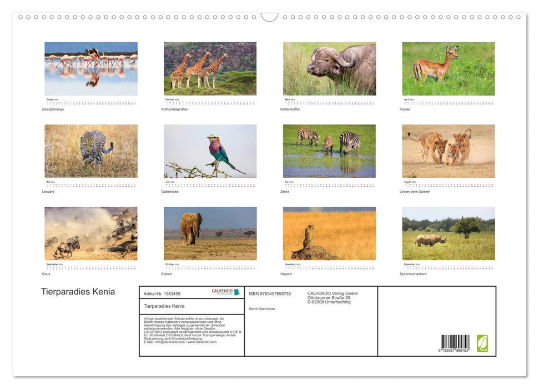539x389 pixels.
Task: Click the green feco leaf logo
Action: click(x=482, y=343)
